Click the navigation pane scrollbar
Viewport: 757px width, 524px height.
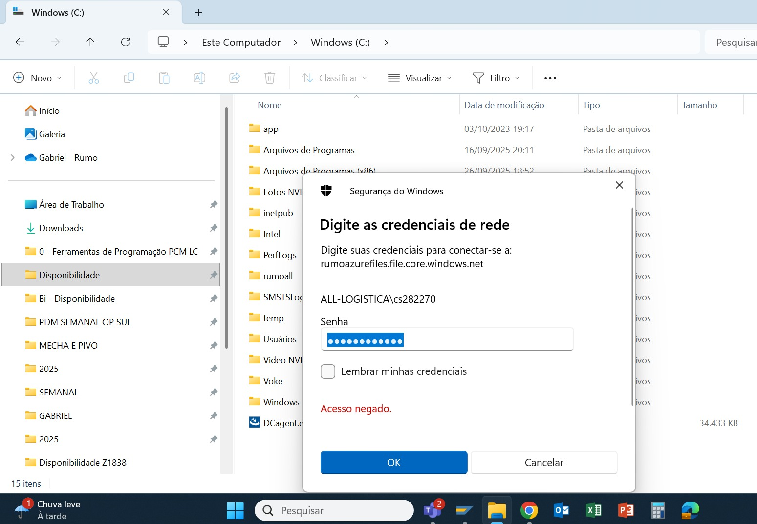(226, 227)
